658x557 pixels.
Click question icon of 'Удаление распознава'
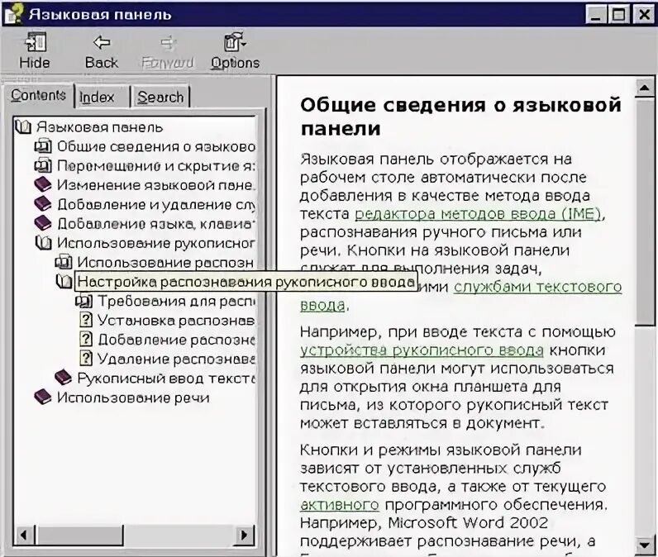(x=86, y=358)
